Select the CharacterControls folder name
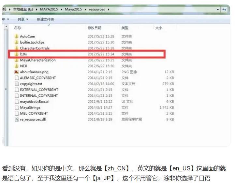This screenshot has height=187, width=236. pos(35,48)
